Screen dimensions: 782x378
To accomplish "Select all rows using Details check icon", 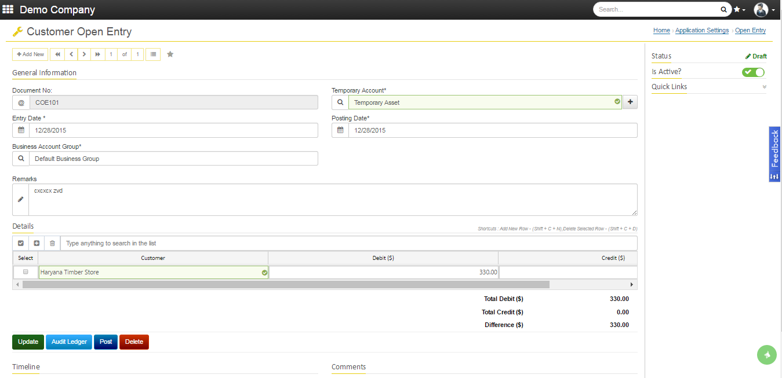I will 21,243.
